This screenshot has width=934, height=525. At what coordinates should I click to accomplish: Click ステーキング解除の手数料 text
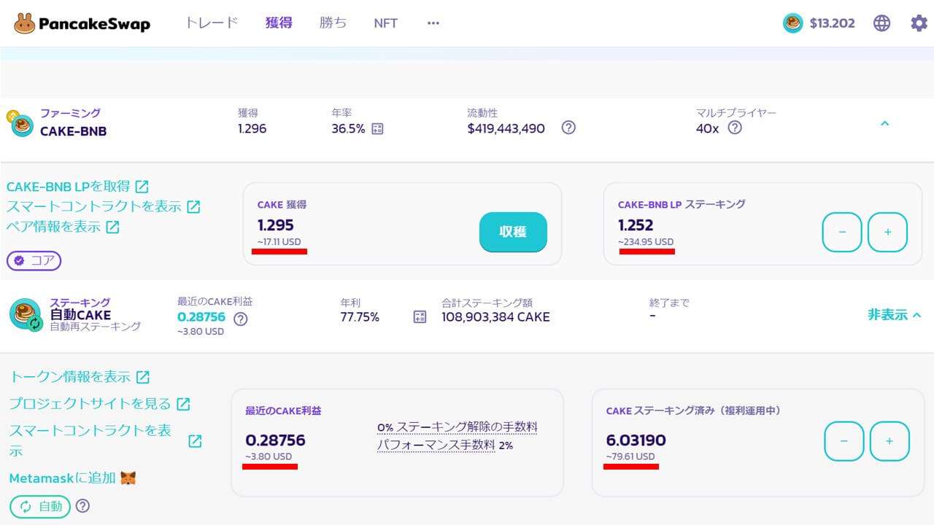pos(467,427)
